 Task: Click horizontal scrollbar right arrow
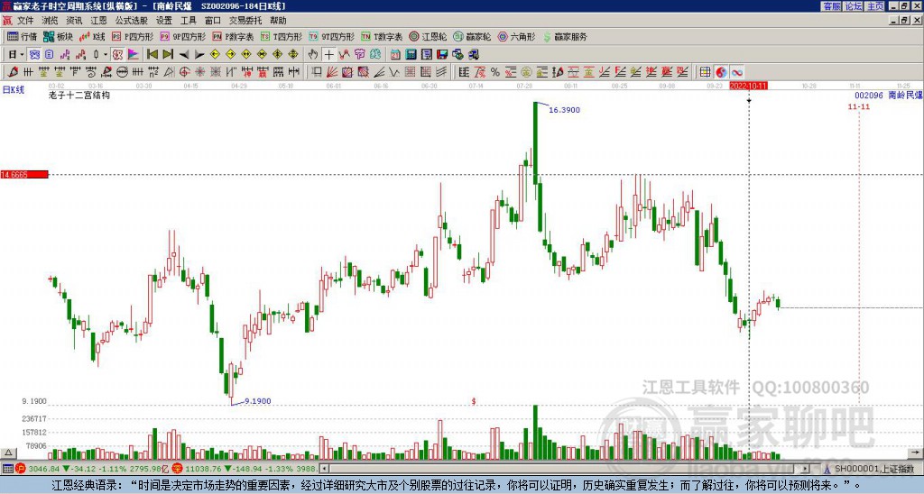[805, 469]
